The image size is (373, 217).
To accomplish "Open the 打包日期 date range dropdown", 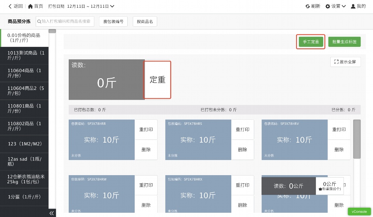I will (81, 6).
